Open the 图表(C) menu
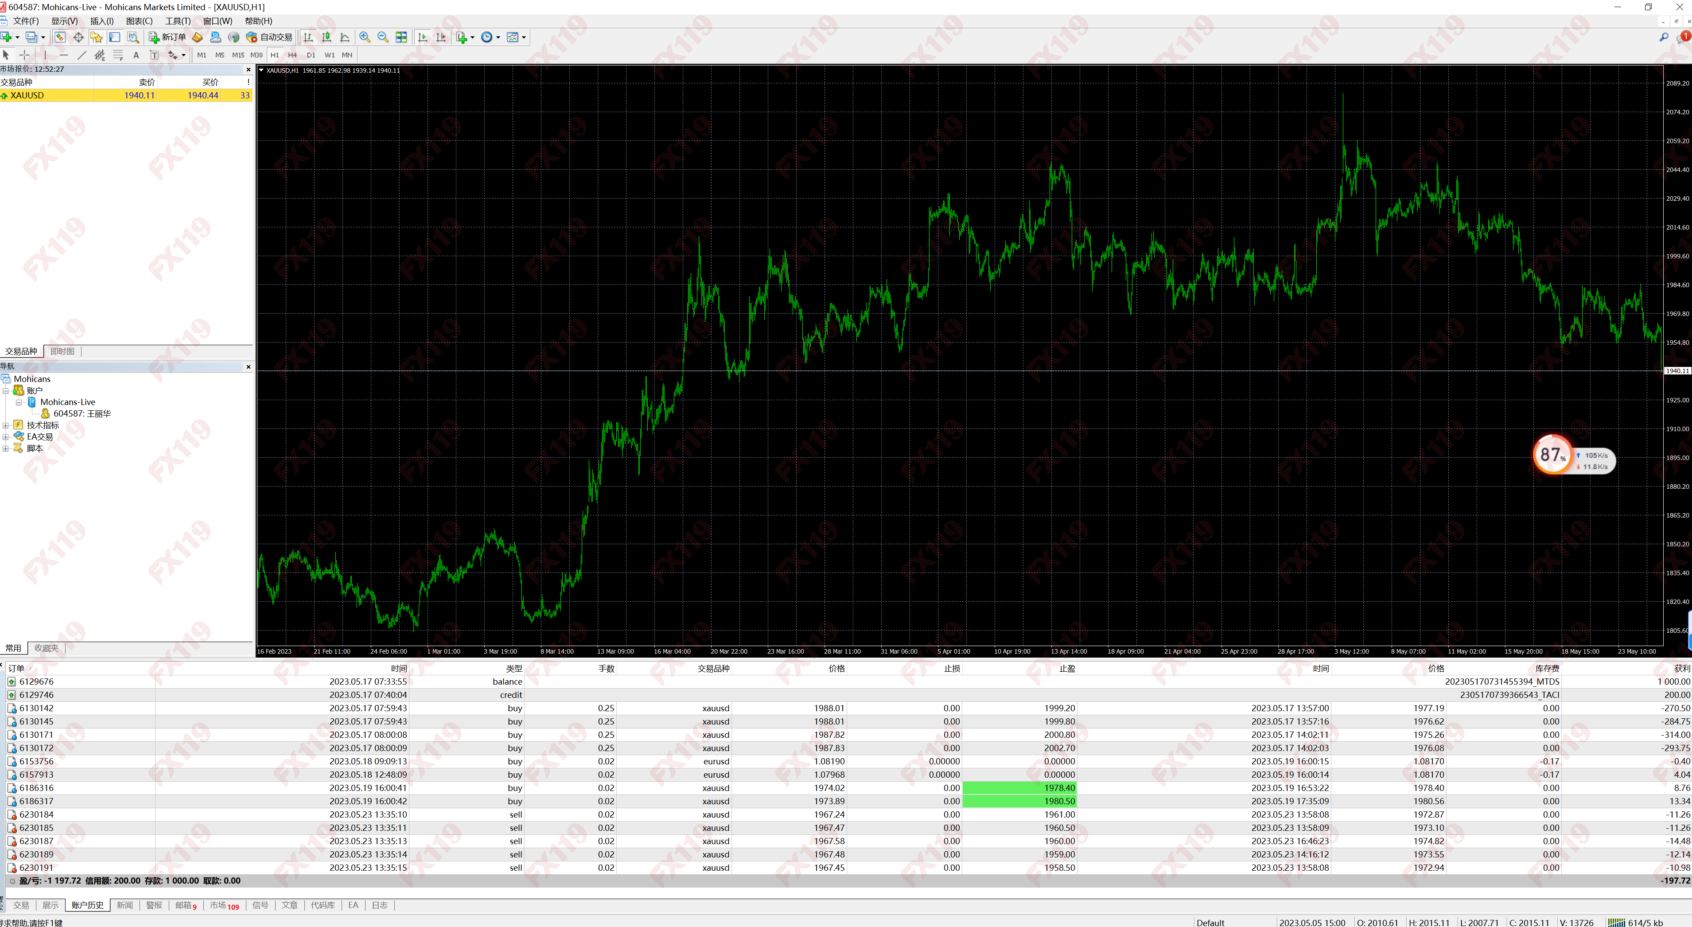 coord(139,21)
